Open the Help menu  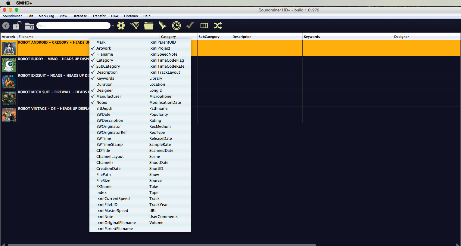(x=147, y=16)
